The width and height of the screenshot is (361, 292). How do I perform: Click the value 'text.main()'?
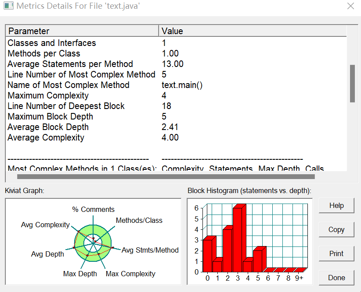click(x=182, y=85)
